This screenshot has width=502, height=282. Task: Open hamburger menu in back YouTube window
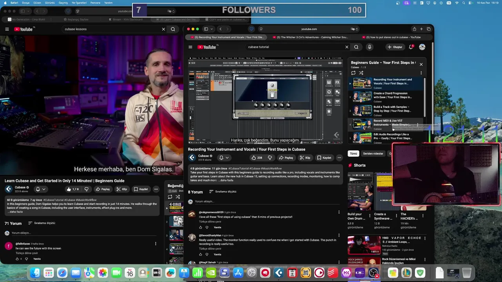(x=7, y=29)
